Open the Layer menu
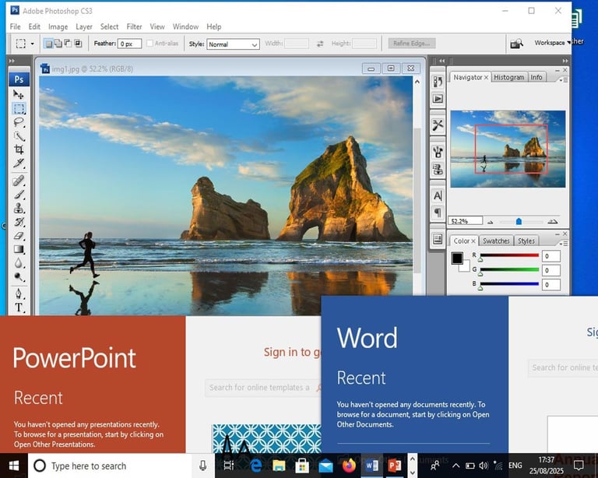Viewport: 598px width, 478px height. (x=84, y=26)
